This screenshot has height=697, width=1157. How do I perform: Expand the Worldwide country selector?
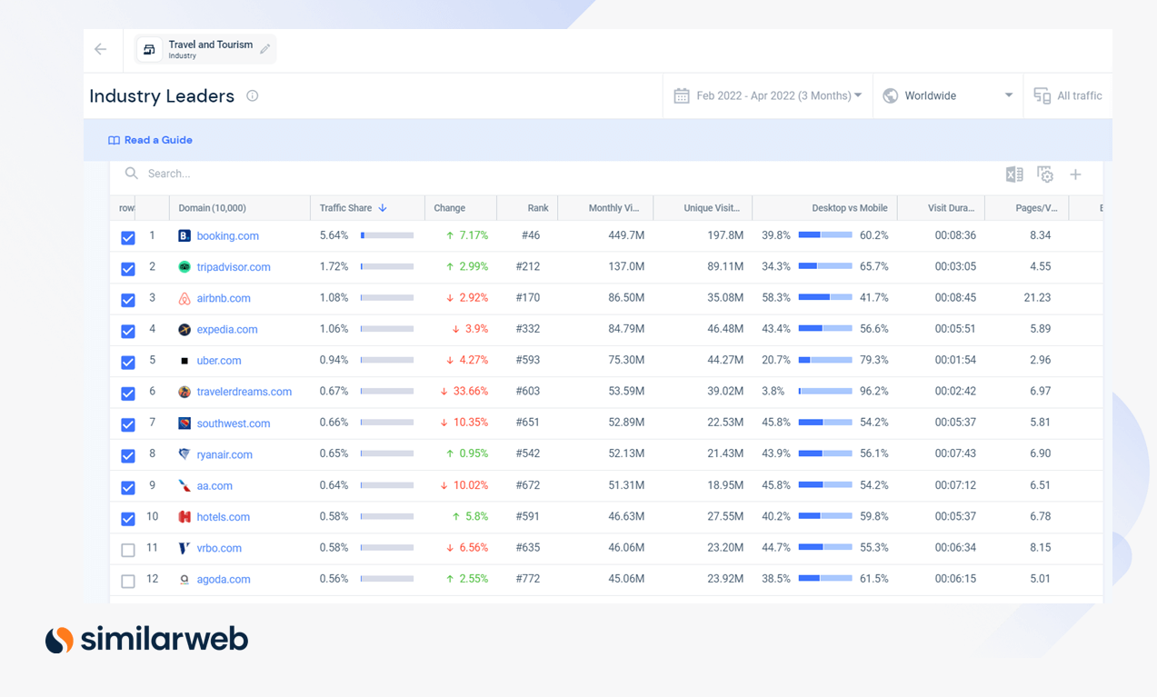coord(1008,95)
